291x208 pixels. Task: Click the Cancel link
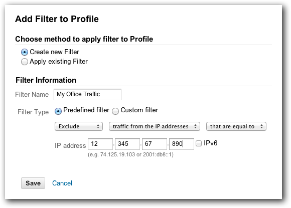coord(62,183)
